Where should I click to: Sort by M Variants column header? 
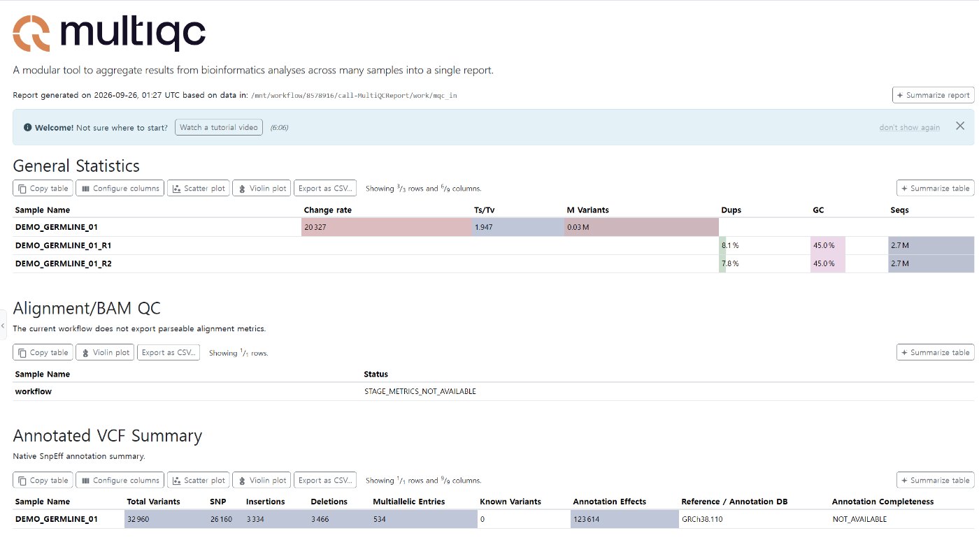(588, 210)
